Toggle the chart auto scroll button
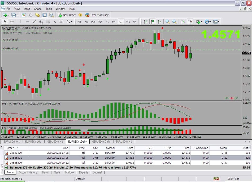The width and height of the screenshot is (252, 182). pyautogui.click(x=183, y=22)
